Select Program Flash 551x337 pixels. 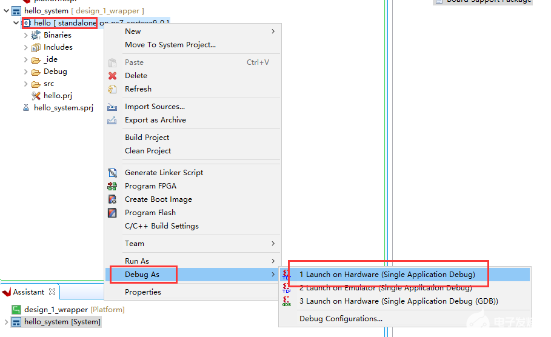coord(193,213)
